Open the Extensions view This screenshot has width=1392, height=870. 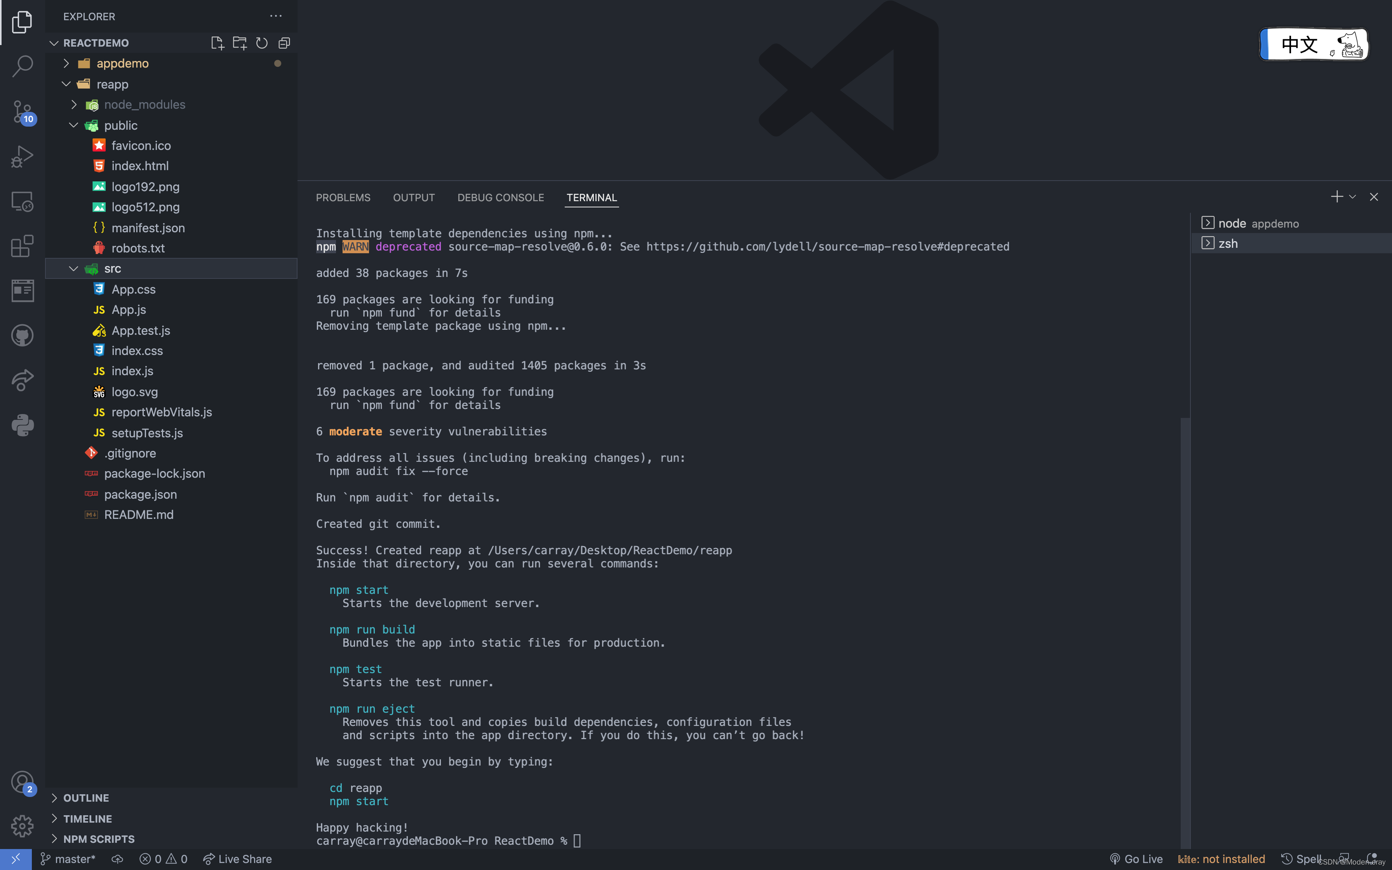(x=22, y=246)
